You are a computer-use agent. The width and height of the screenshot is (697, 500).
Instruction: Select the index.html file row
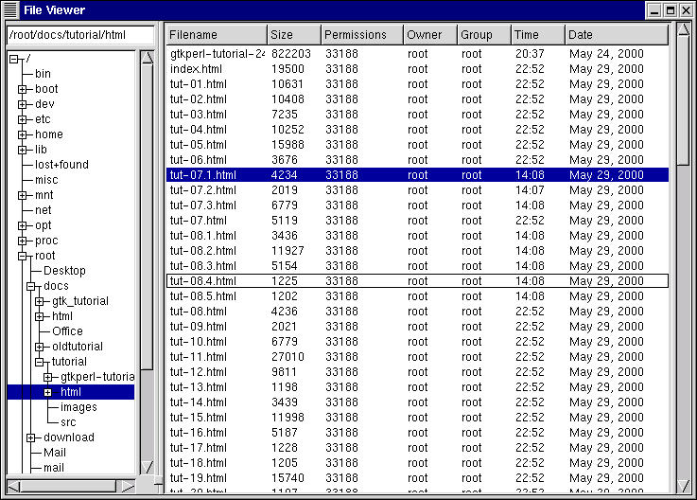pyautogui.click(x=197, y=69)
